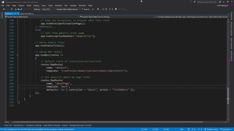The height and width of the screenshot is (131, 234).
Task: Toggle INS insert mode in status bar
Action: click(x=182, y=130)
